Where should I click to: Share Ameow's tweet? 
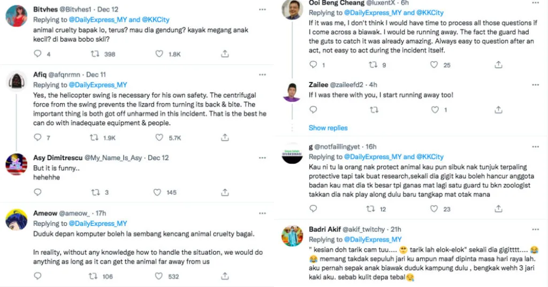coord(225,276)
